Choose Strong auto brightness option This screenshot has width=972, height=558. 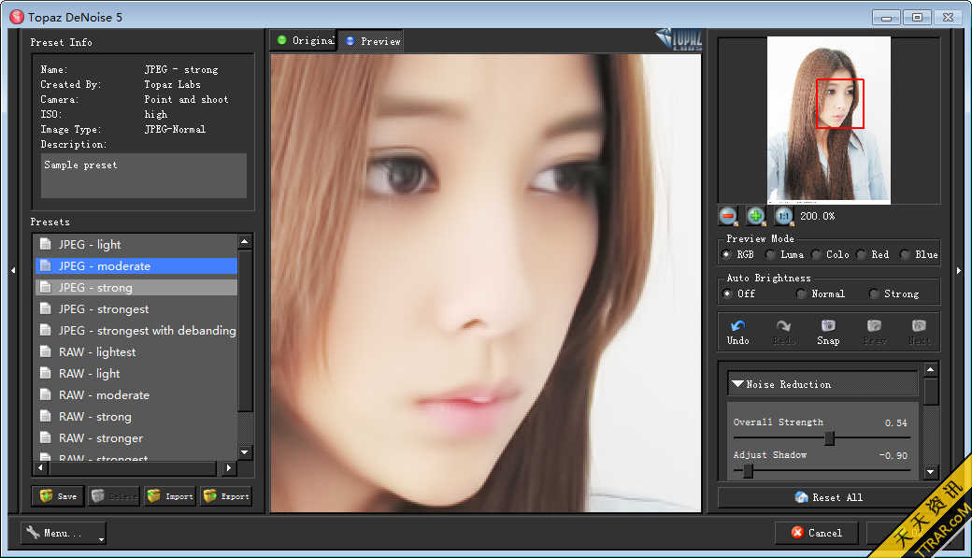(x=874, y=293)
